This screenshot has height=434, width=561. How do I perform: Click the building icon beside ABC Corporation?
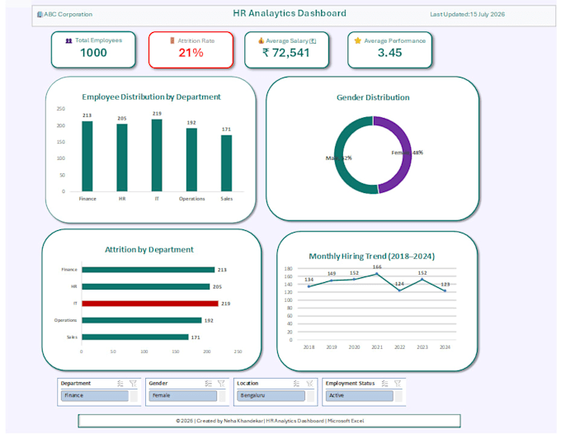40,15
